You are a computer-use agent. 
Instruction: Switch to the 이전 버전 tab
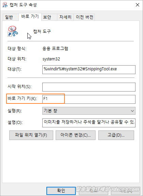[x=84, y=17]
